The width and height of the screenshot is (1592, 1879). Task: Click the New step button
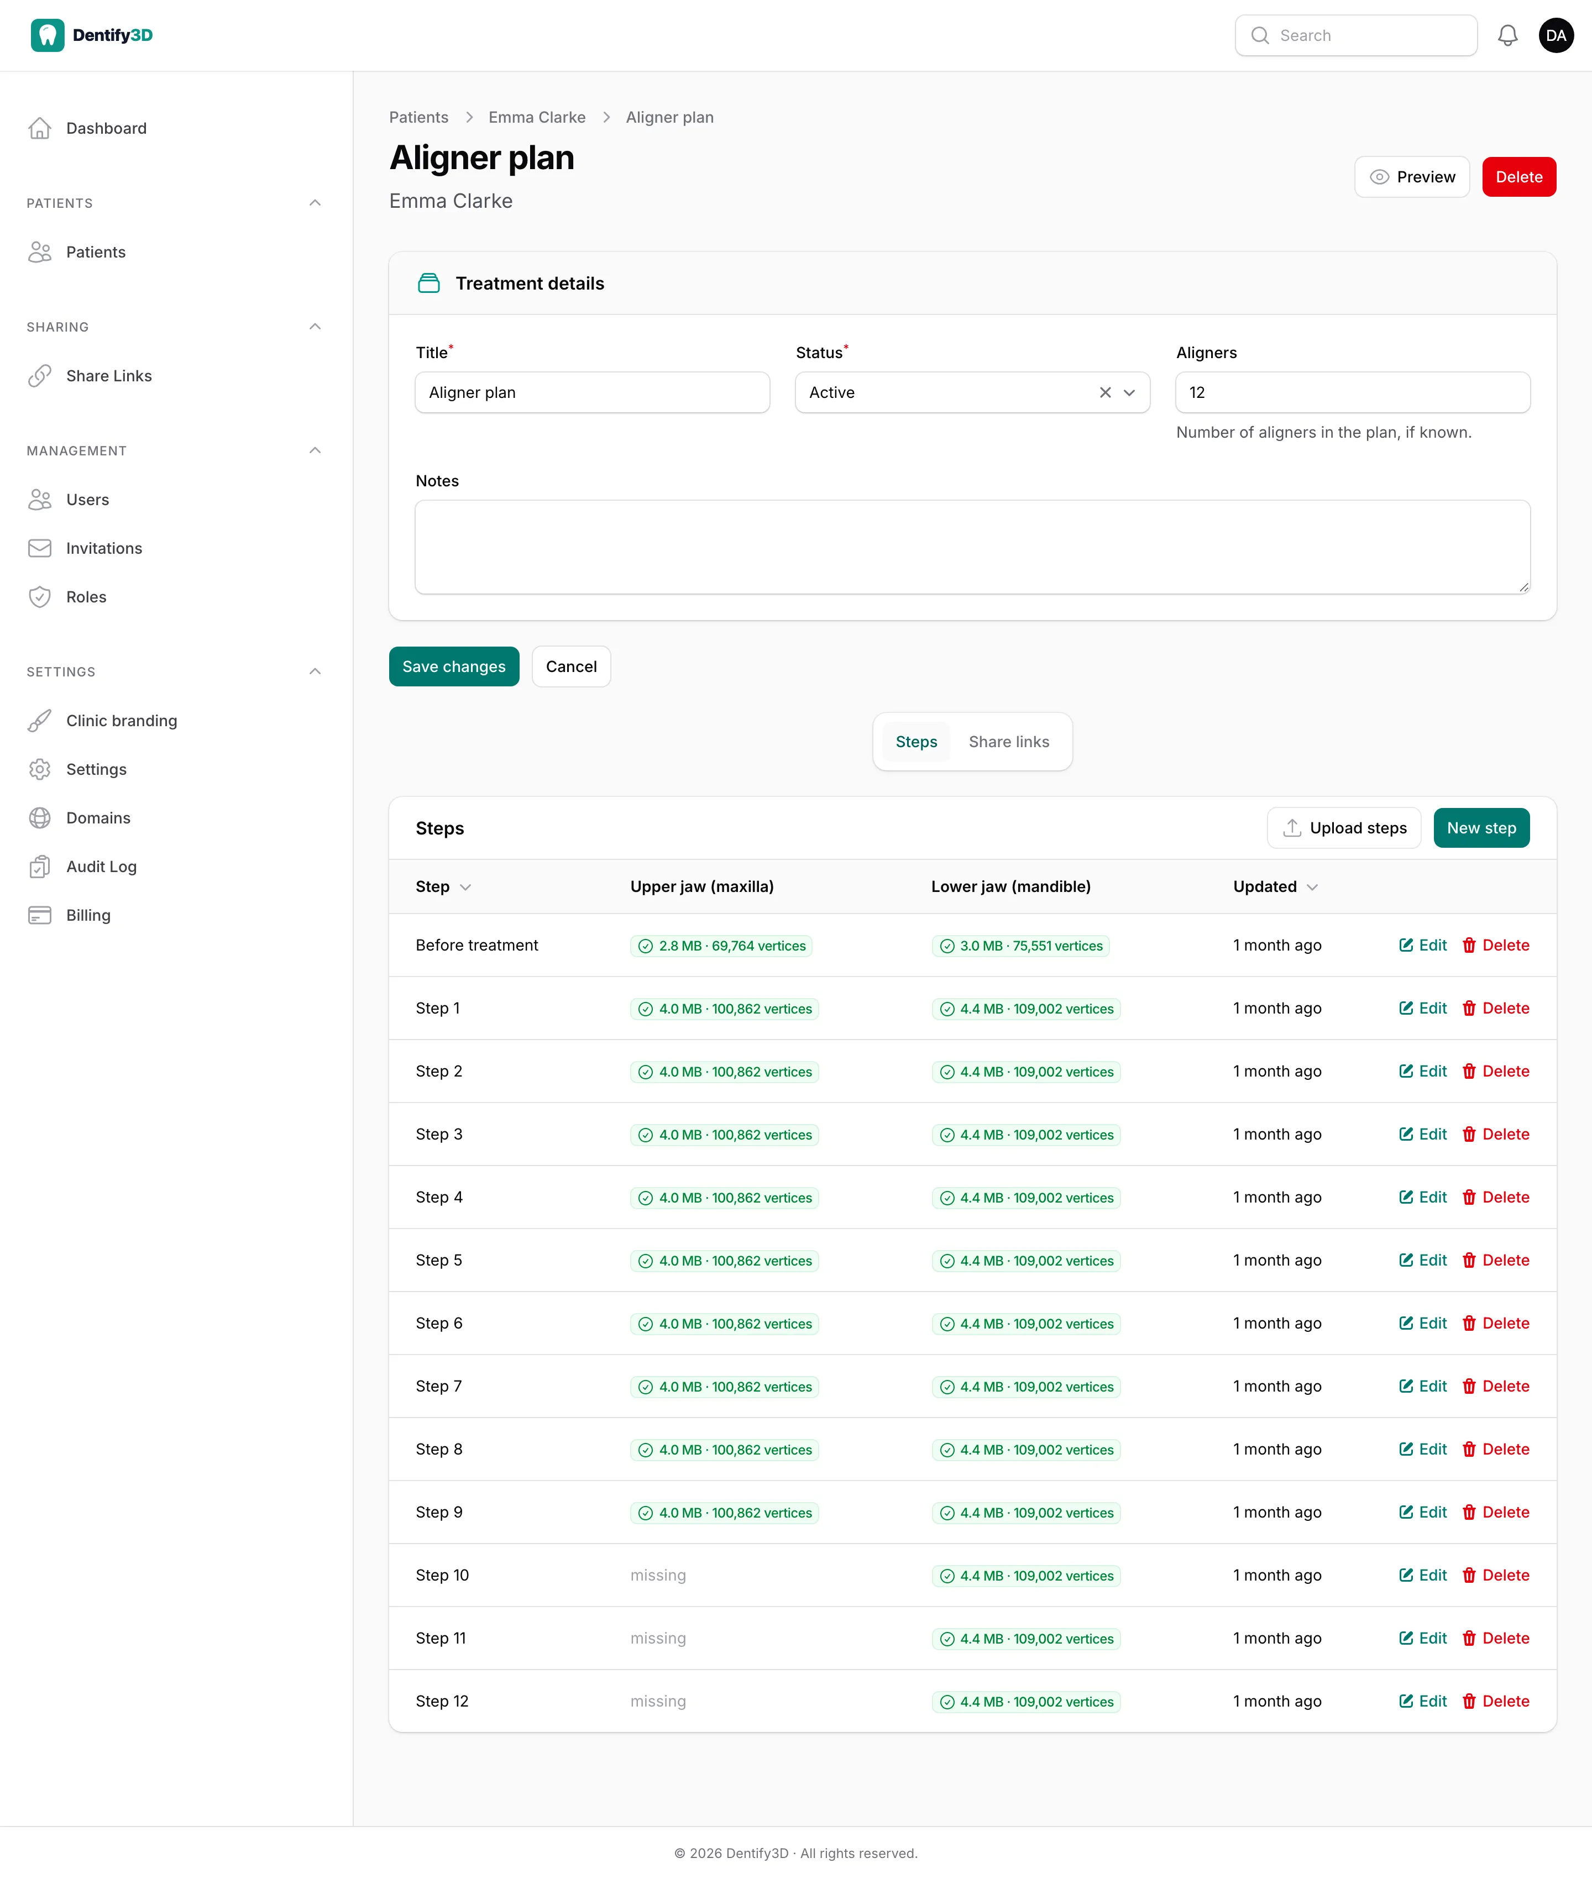coord(1481,827)
